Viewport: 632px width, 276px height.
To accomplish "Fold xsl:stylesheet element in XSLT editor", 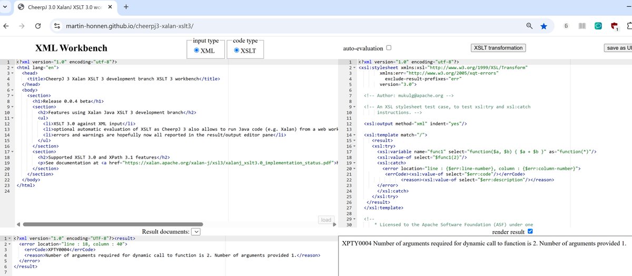I will click(x=354, y=67).
